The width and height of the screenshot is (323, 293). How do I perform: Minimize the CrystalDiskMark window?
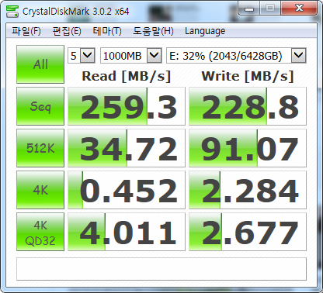coord(248,9)
